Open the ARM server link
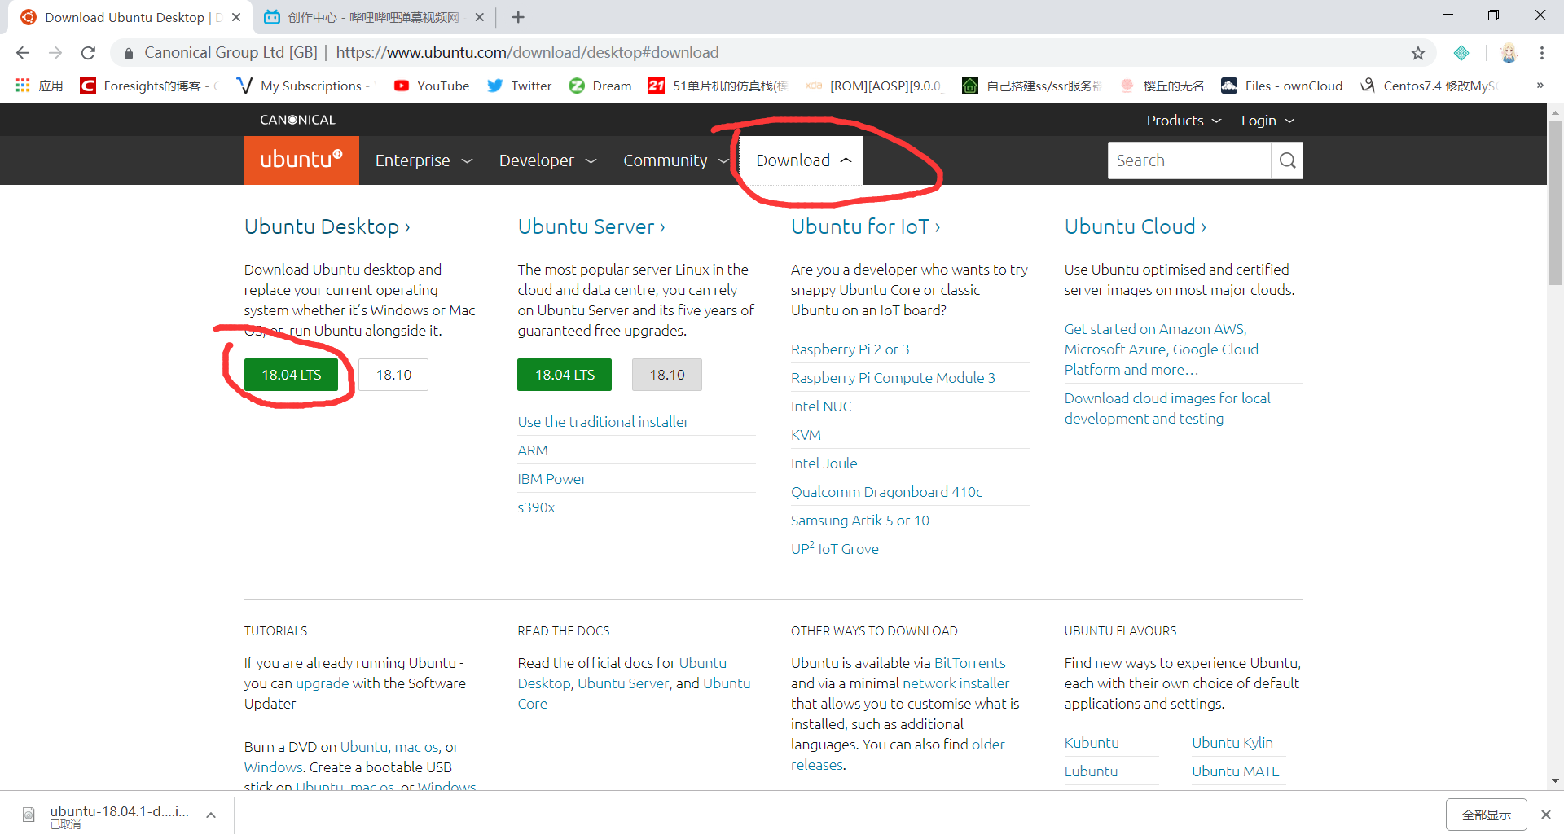Image resolution: width=1564 pixels, height=839 pixels. click(x=533, y=450)
